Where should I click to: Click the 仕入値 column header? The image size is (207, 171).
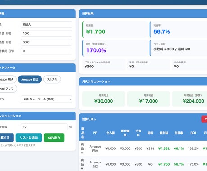point(111,133)
